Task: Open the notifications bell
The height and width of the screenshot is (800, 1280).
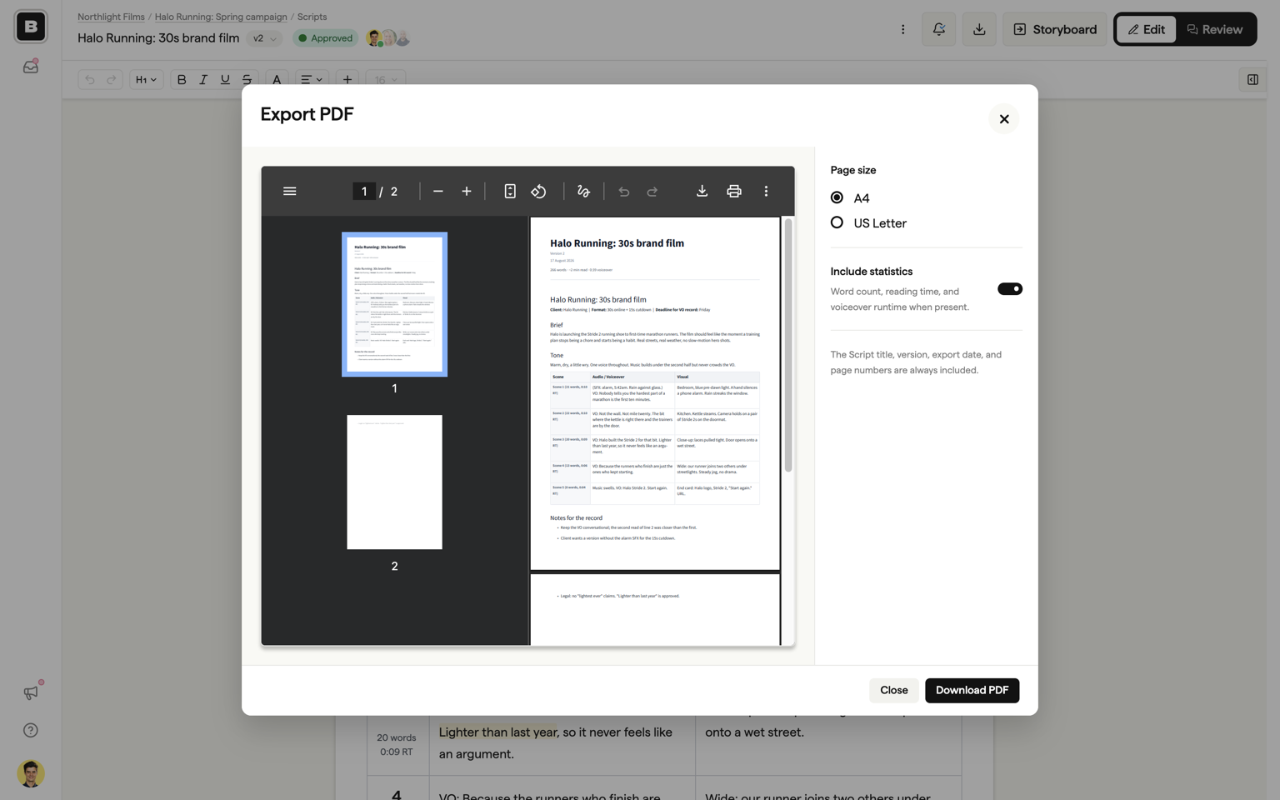Action: pos(938,29)
